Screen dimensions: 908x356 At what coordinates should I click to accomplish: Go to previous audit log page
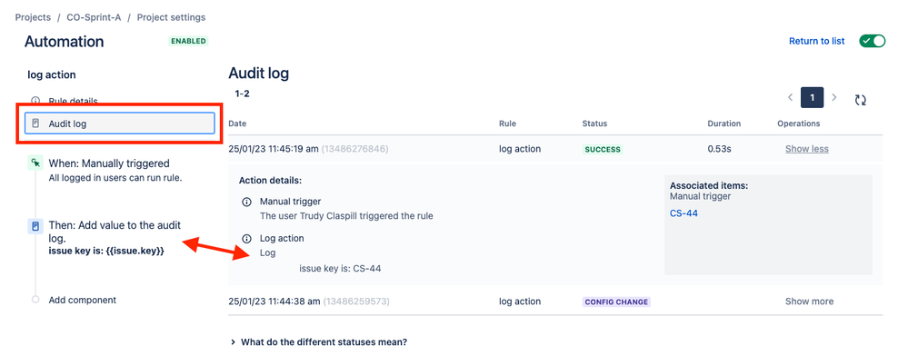click(791, 97)
